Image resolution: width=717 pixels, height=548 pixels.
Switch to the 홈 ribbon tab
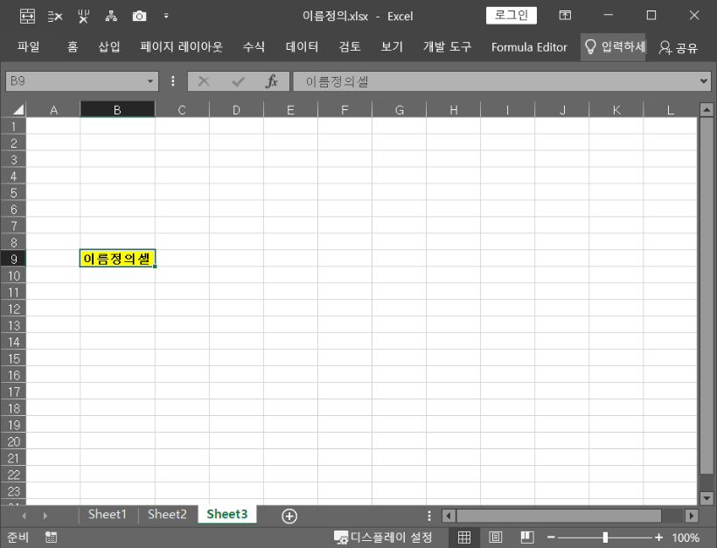(73, 46)
